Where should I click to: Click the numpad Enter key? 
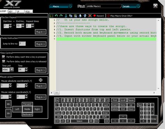(154, 119)
